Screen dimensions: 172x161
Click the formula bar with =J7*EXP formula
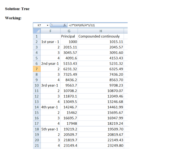pyautogui.click(x=97, y=25)
